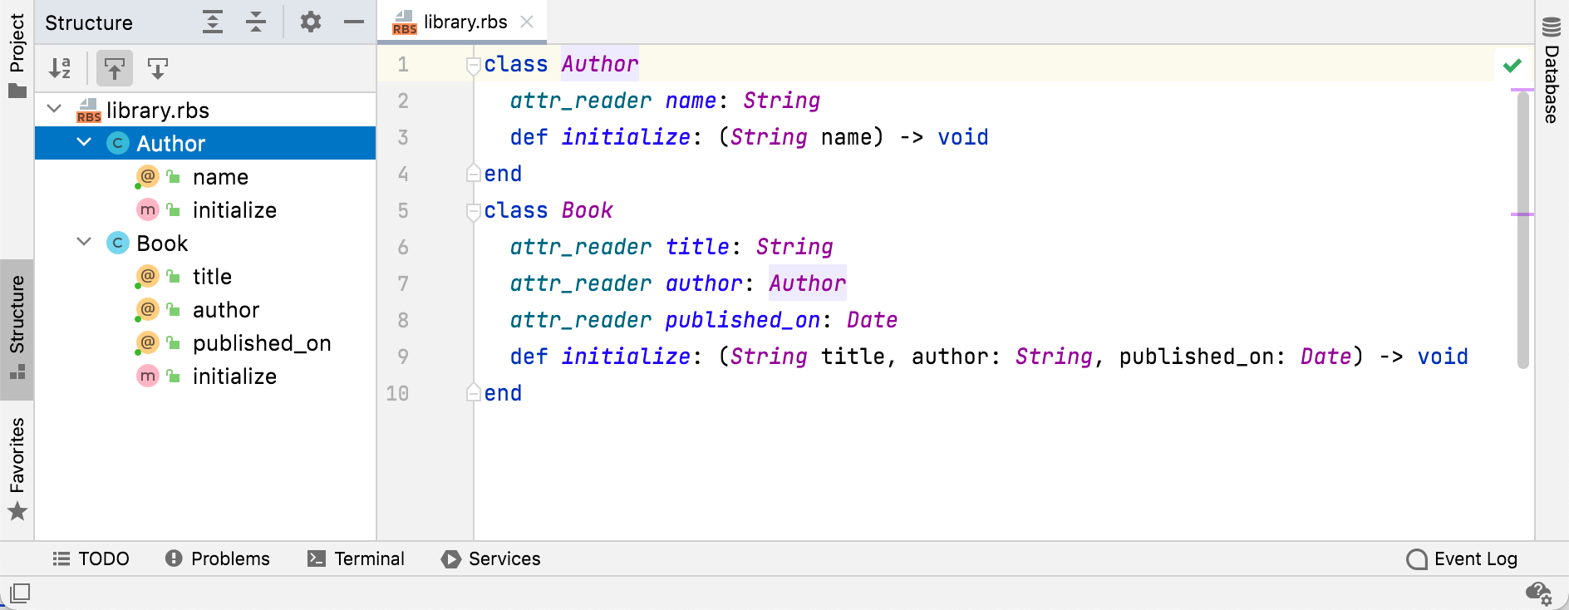Open Structure panel settings gear
1569x610 pixels.
tap(311, 22)
